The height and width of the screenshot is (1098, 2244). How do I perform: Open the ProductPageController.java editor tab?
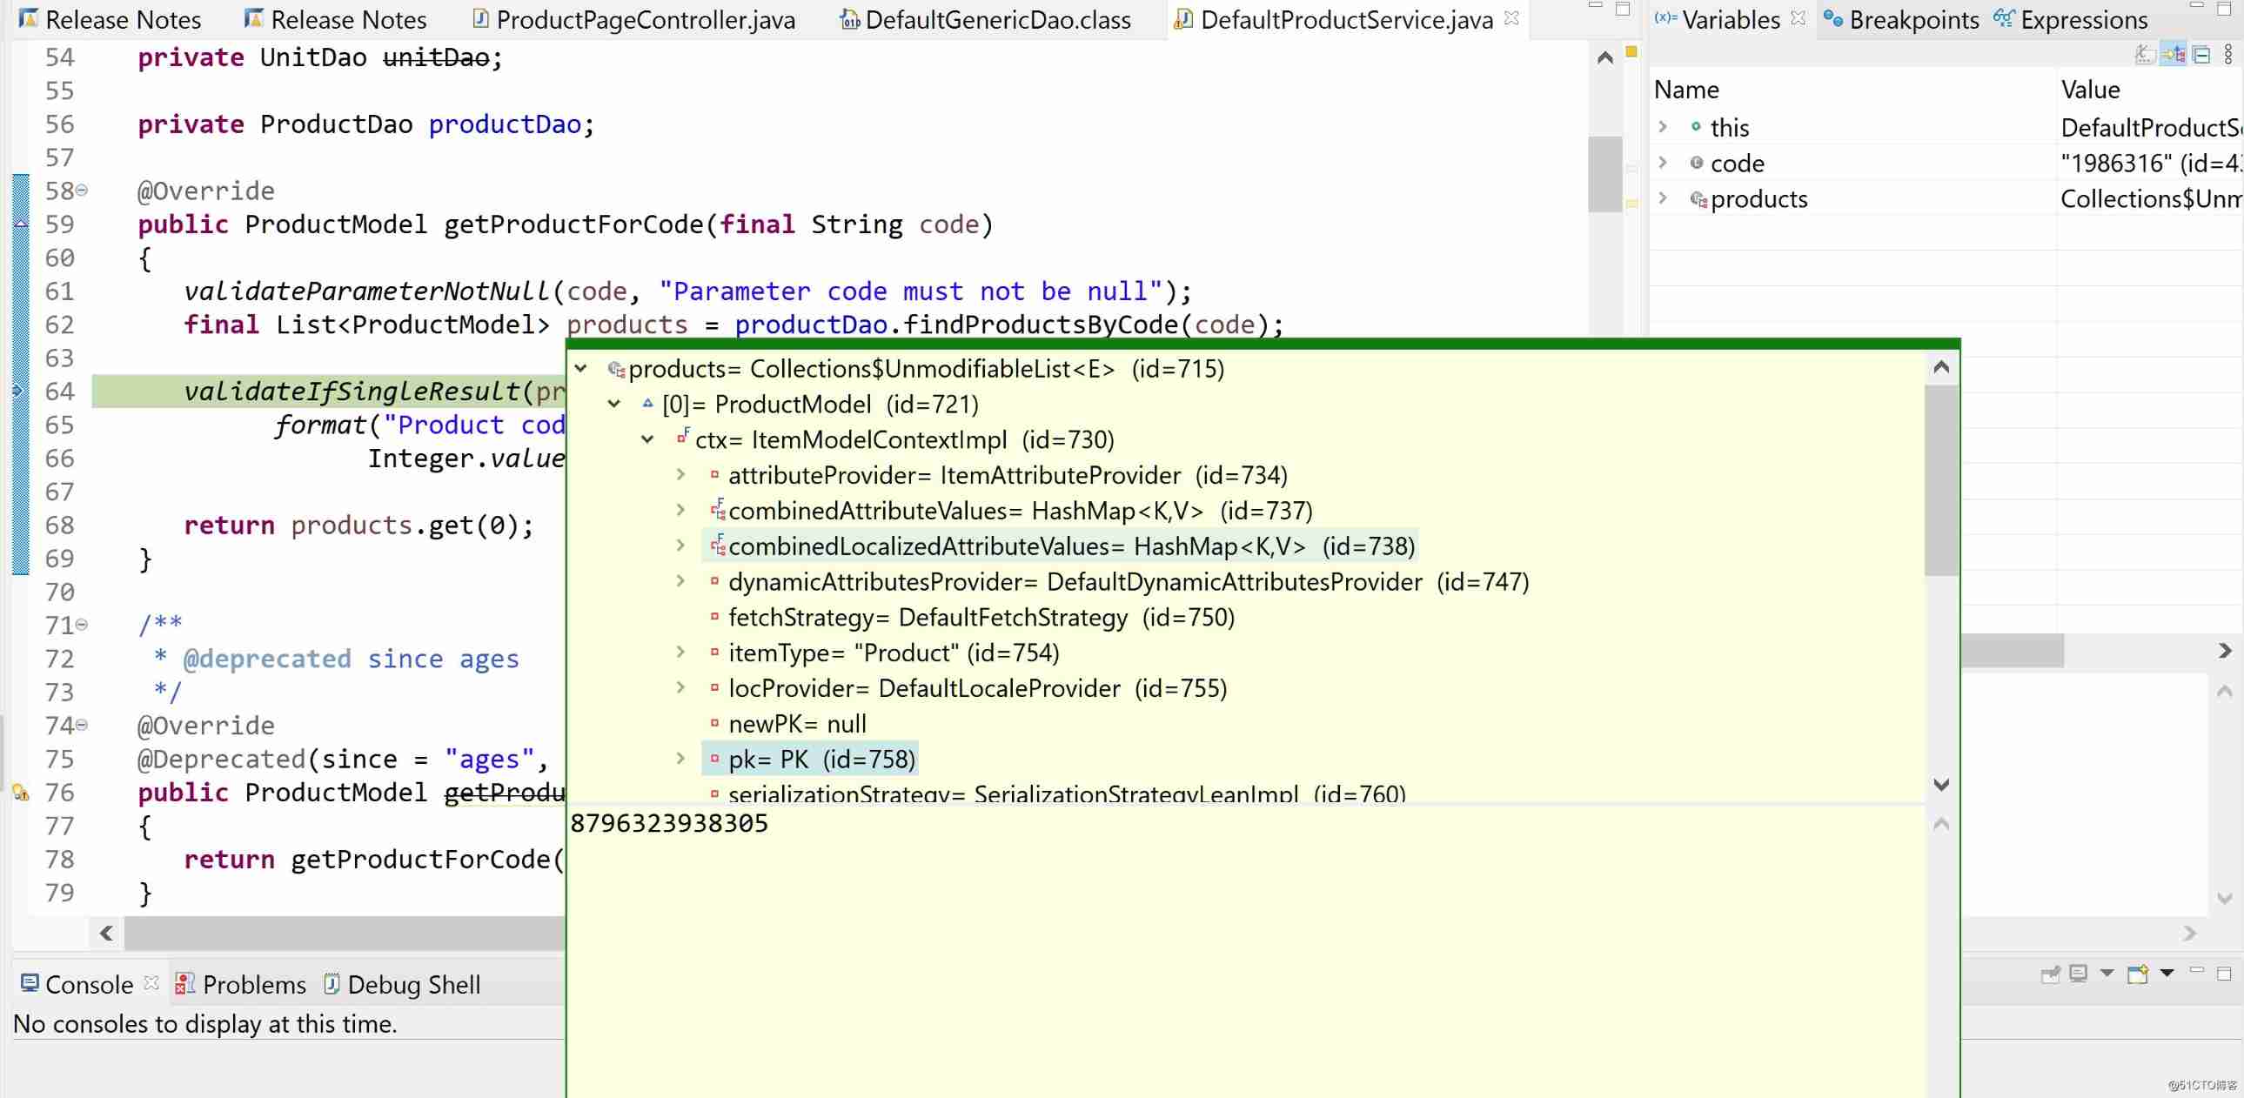click(x=633, y=19)
